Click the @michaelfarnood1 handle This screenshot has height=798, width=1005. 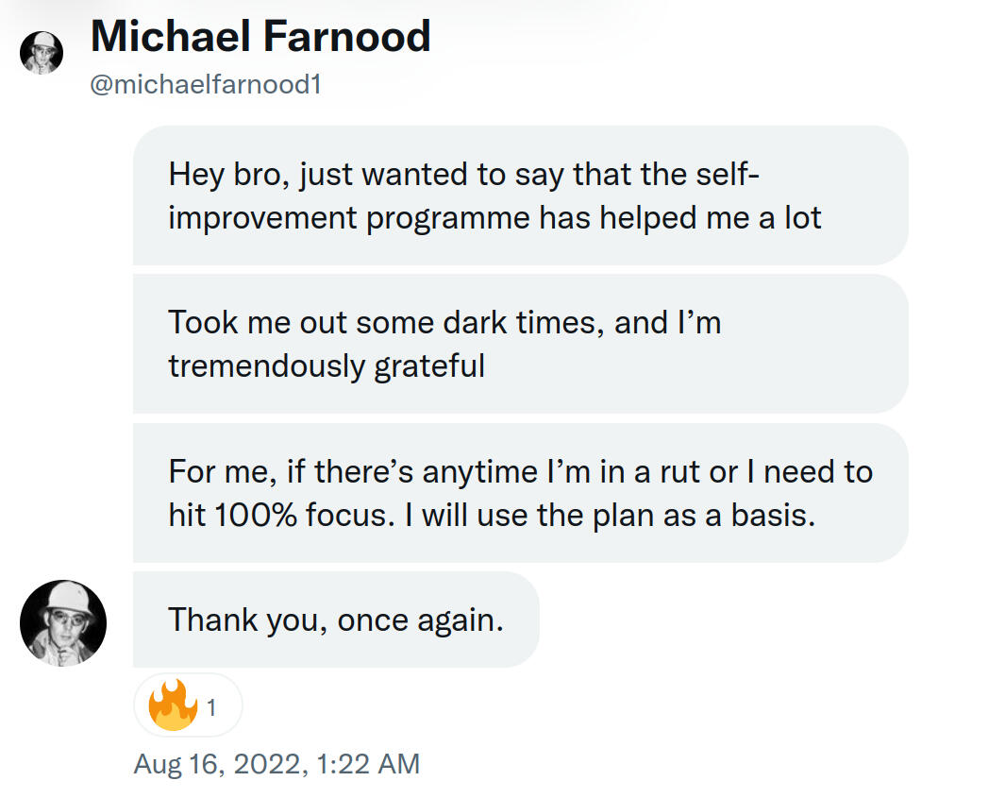click(206, 84)
